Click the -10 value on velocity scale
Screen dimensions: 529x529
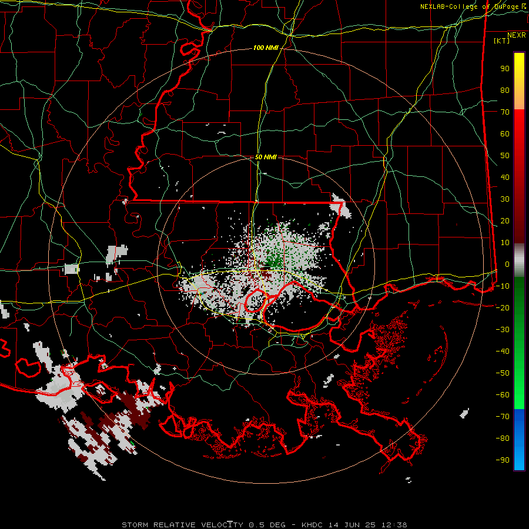(503, 286)
